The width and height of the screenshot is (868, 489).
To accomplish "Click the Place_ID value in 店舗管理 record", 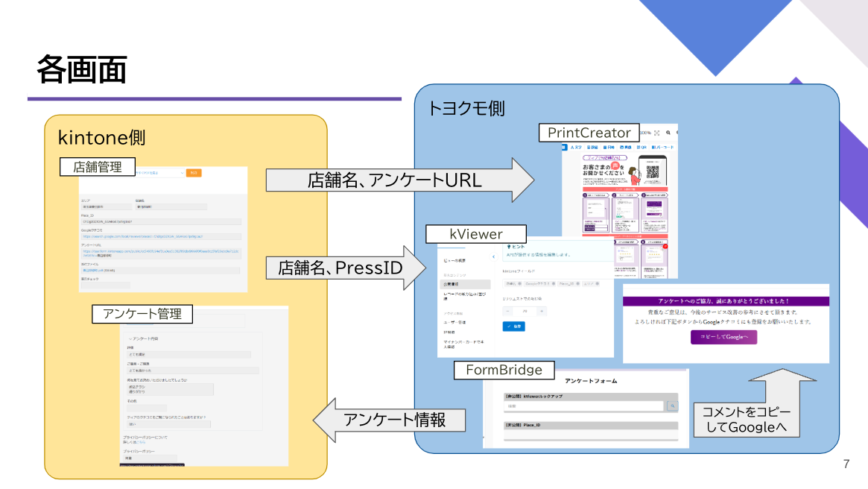I will [161, 221].
